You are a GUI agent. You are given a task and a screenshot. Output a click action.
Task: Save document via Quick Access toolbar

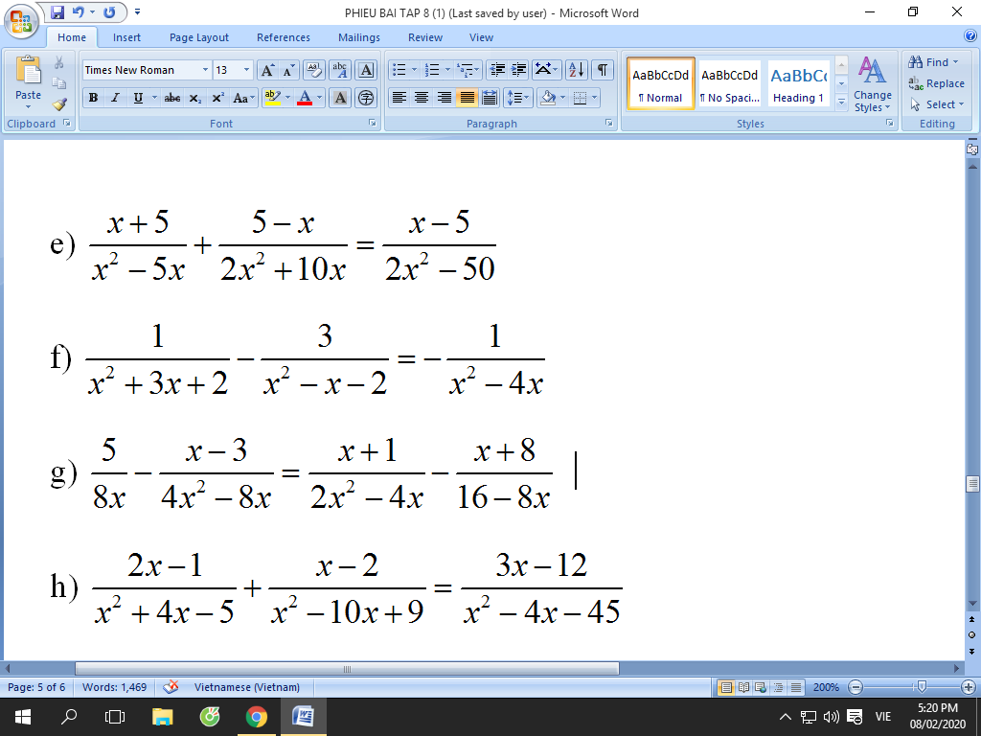57,12
